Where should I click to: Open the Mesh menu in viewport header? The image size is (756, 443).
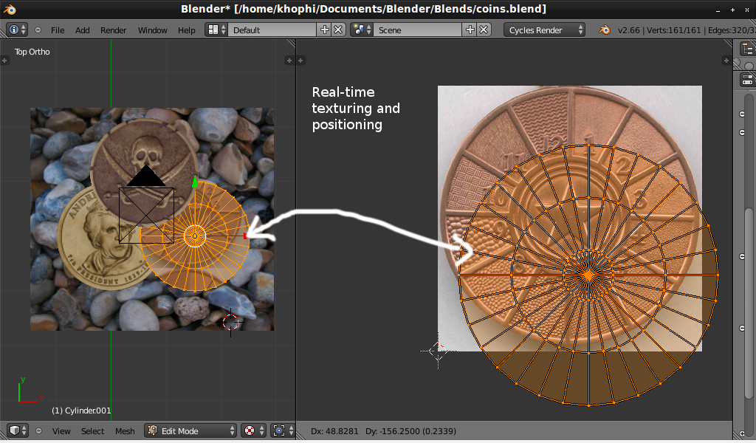pos(125,430)
